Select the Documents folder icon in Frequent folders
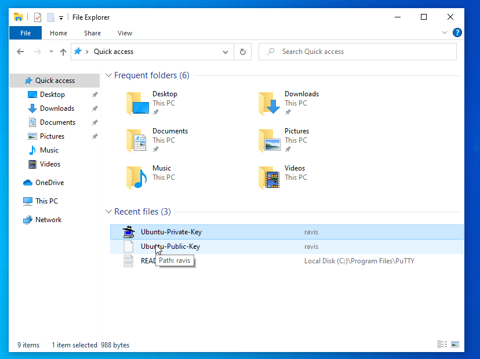This screenshot has height=359, width=480. 137,140
